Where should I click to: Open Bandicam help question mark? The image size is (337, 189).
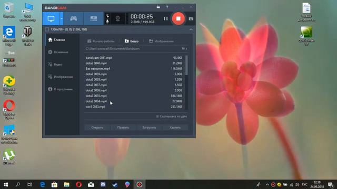click(167, 7)
